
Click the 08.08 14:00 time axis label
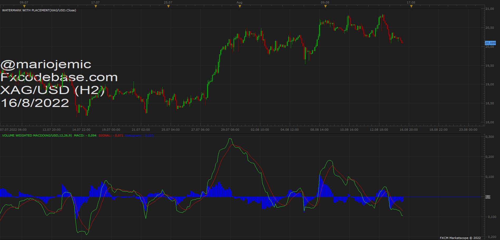(319, 130)
